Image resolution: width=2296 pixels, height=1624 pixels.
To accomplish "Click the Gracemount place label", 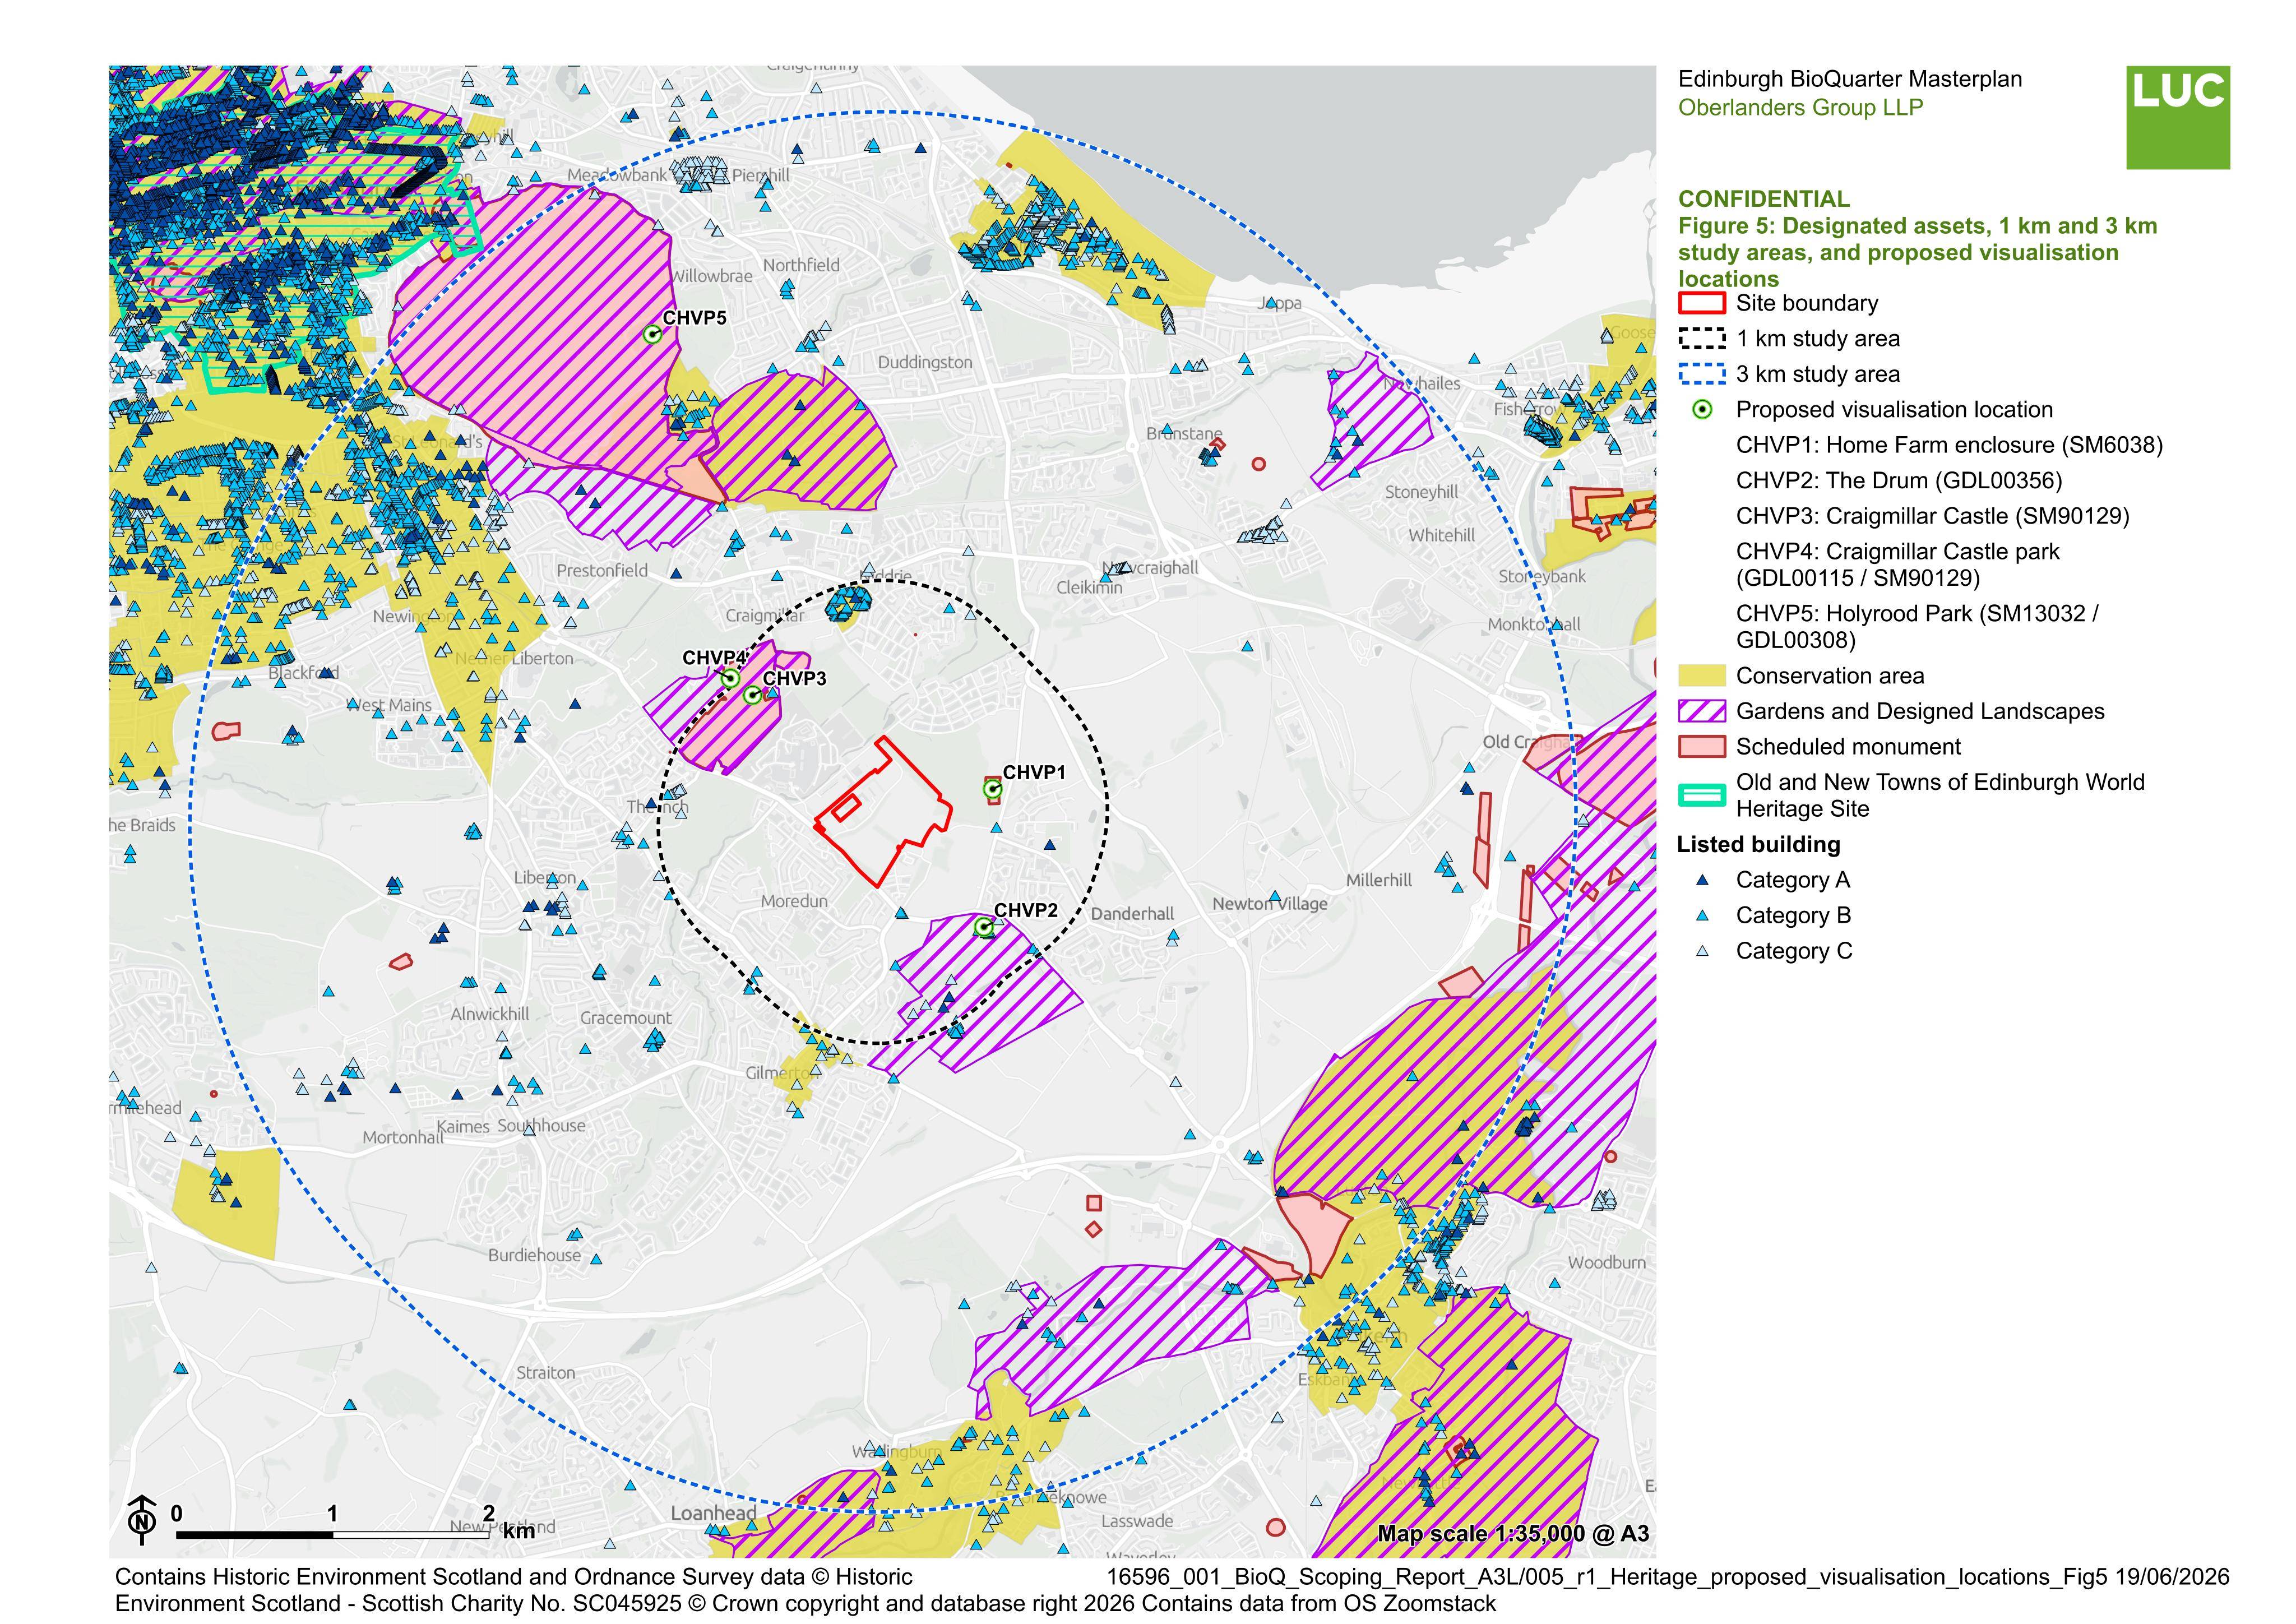I will pos(626,1018).
